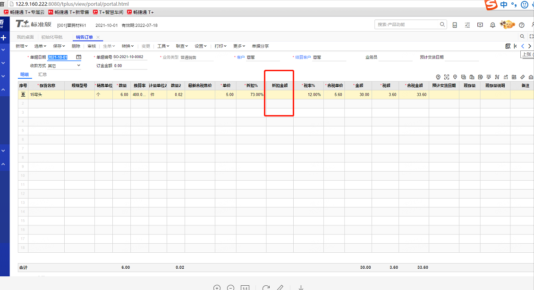Screen dimensions: 534x290
Task: Click the blue 结算客户 field label
Action: click(303, 57)
